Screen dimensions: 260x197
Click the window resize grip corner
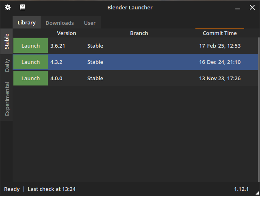coord(258,193)
